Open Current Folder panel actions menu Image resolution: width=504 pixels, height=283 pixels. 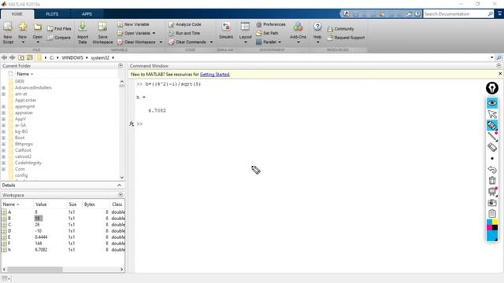[120, 65]
